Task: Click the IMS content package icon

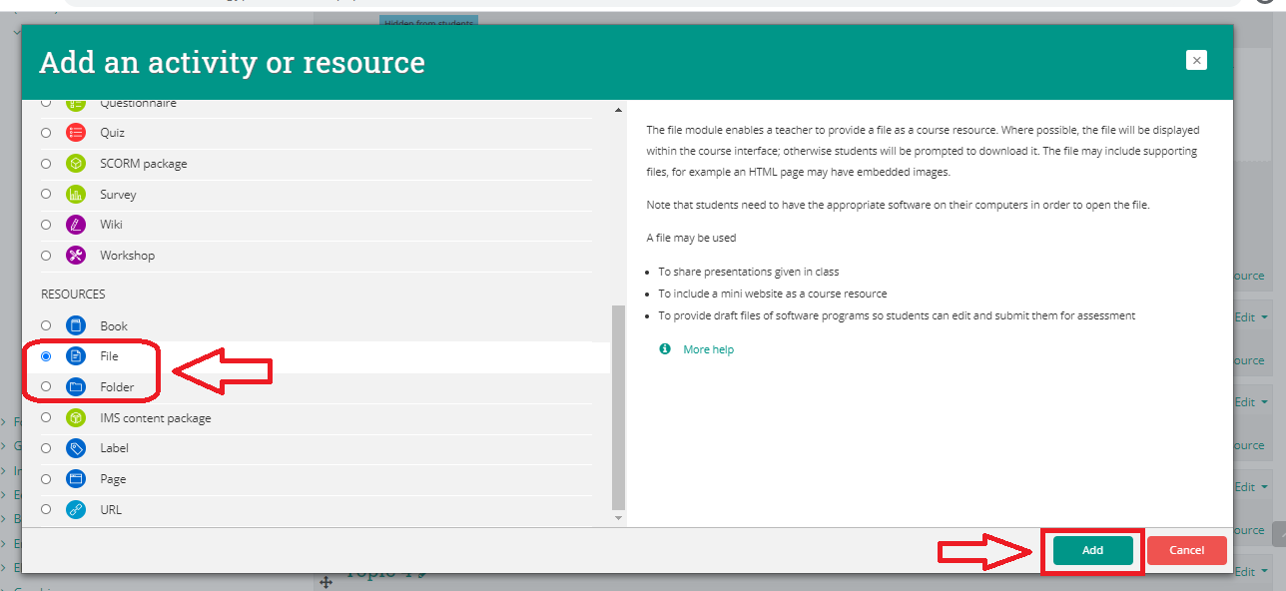Action: (x=76, y=418)
